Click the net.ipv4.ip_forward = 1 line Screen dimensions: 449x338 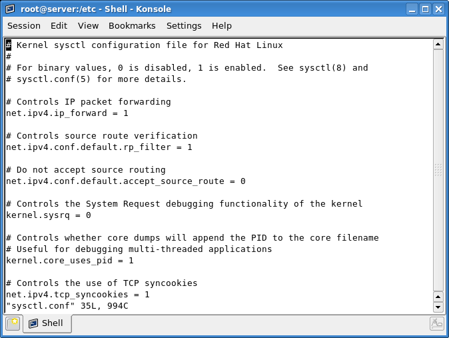(x=67, y=113)
